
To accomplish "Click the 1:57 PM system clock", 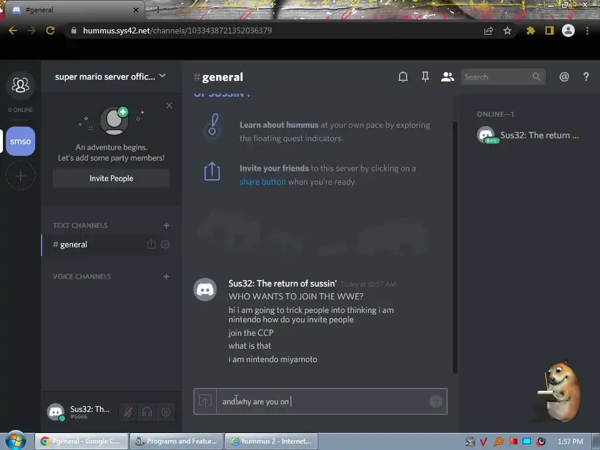I will 570,442.
